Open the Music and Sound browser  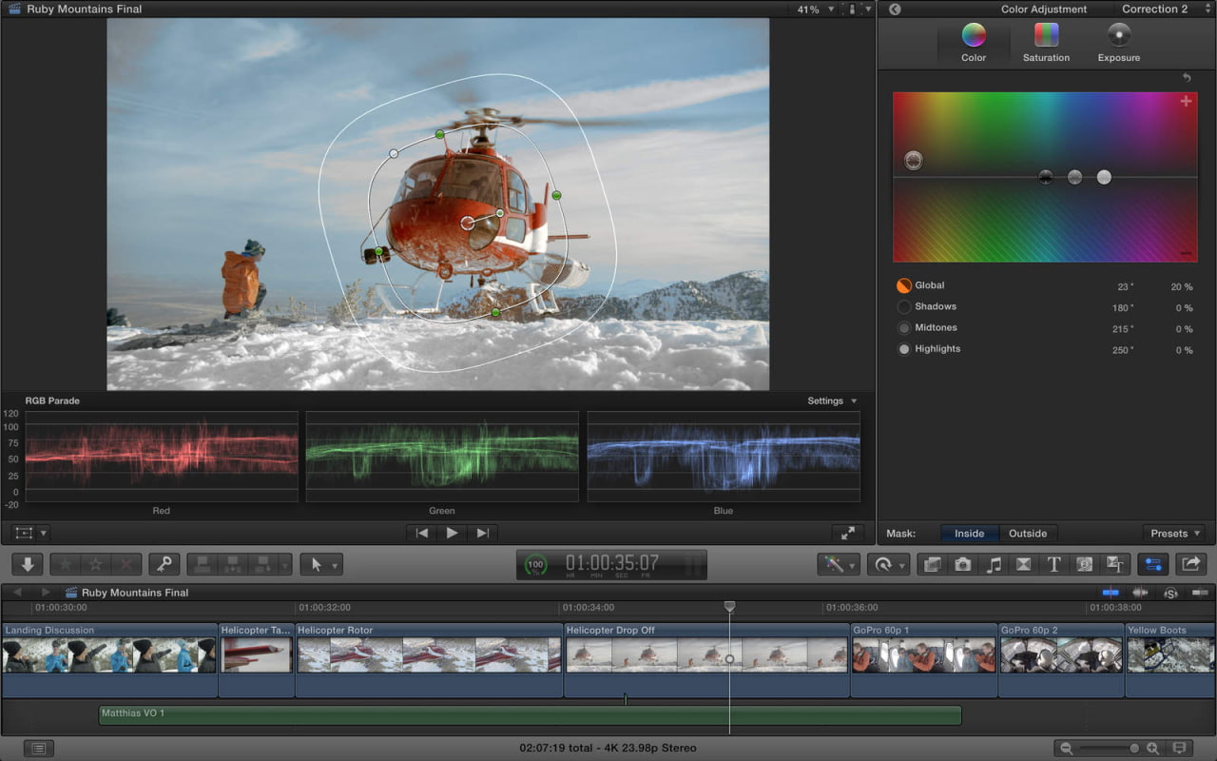993,564
